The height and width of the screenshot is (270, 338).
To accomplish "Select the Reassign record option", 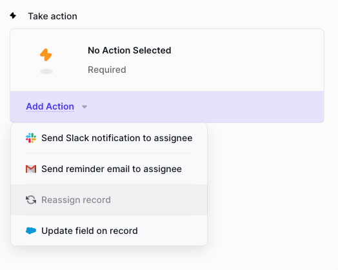I will 109,200.
